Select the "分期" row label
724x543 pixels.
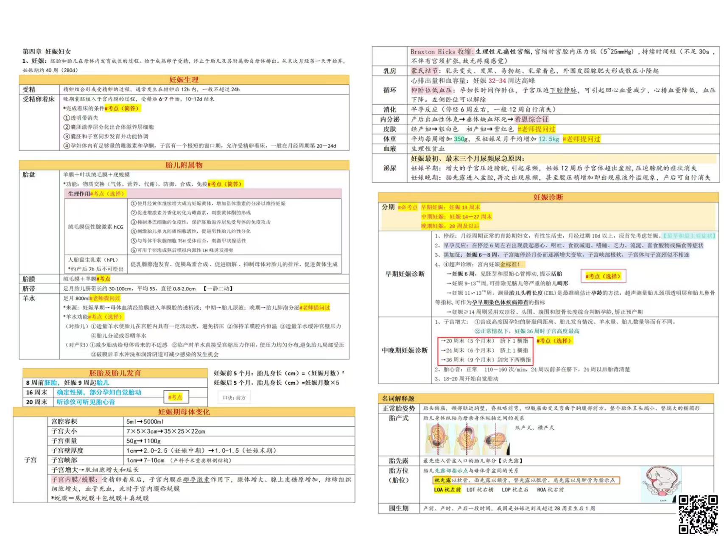tap(388, 207)
